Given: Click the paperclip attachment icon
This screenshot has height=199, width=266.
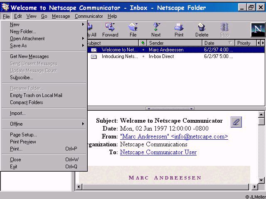Looking at the screenshot, I should click(236, 122).
